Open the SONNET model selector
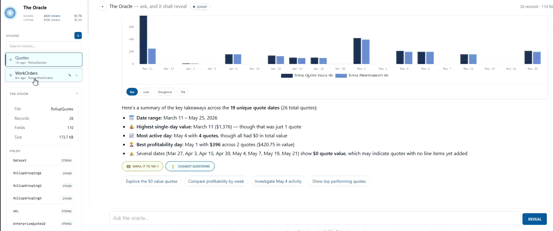This screenshot has height=231, width=553. tap(200, 7)
